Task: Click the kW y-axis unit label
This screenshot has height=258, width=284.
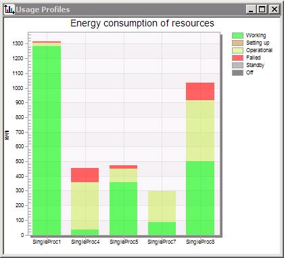Action: [7, 135]
